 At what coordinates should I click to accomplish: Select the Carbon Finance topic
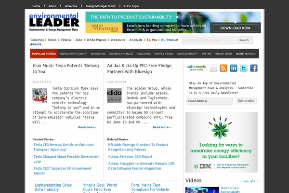pos(121,54)
